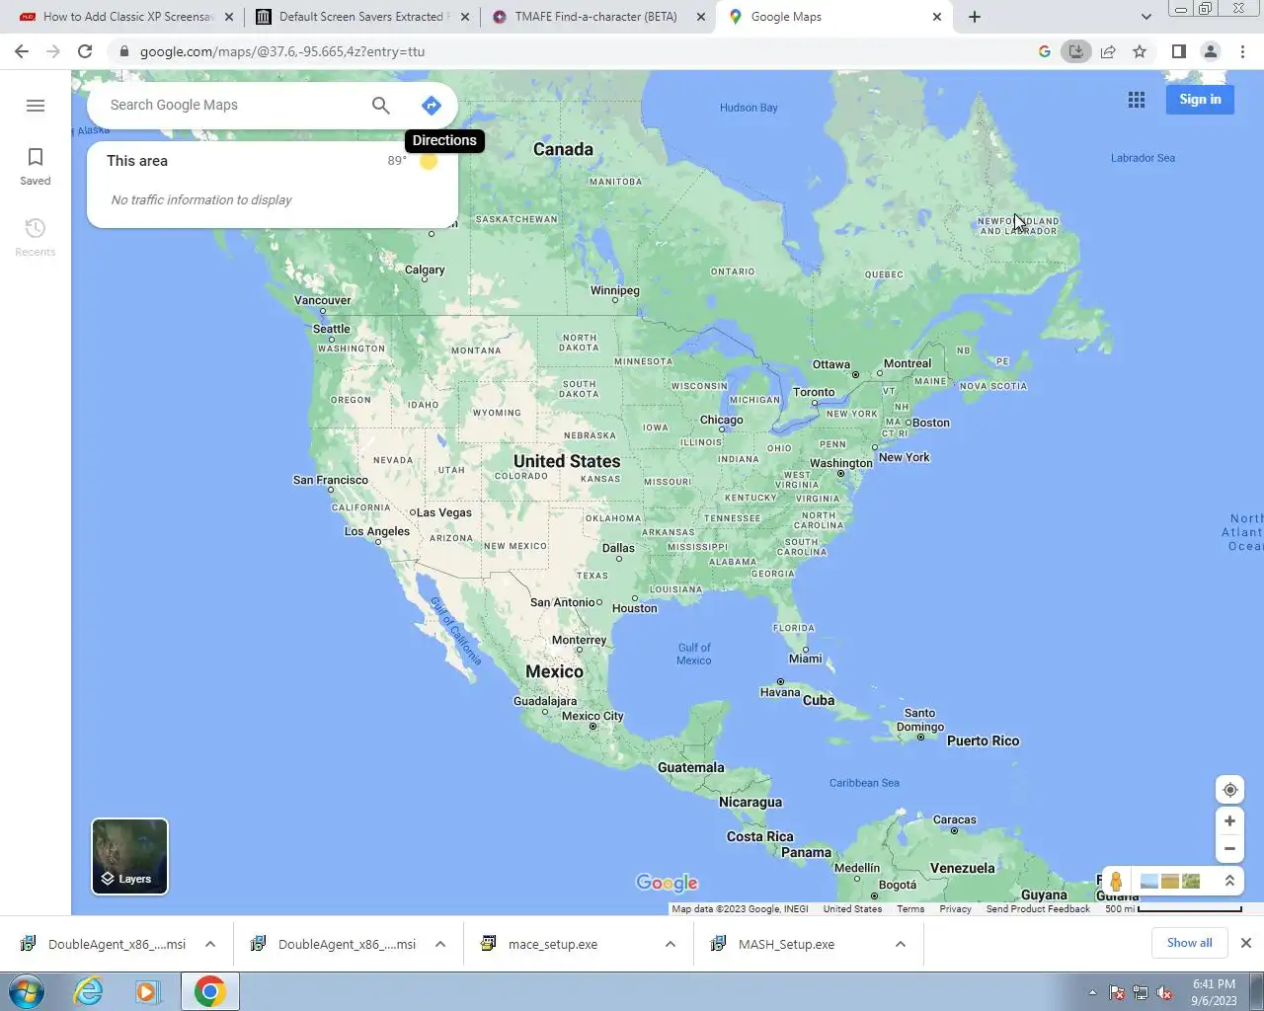1264x1011 pixels.
Task: Open Saved places in sidebar
Action: [36, 167]
